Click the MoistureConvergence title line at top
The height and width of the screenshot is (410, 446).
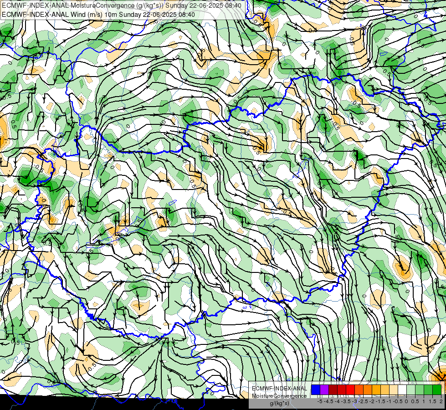click(x=122, y=5)
